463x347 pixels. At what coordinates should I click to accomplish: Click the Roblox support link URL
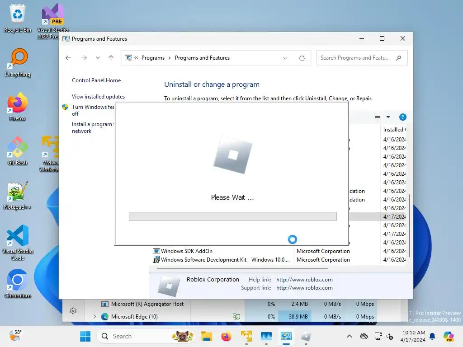(x=304, y=288)
